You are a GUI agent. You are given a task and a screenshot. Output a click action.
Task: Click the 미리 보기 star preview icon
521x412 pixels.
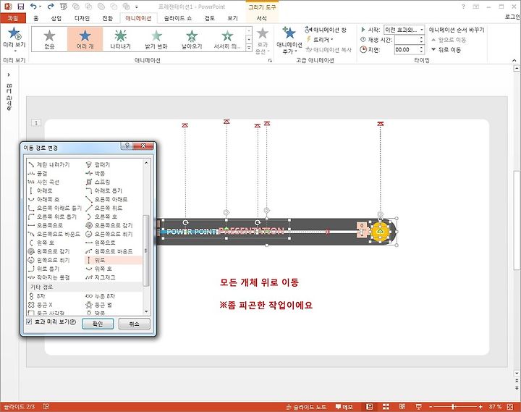[x=14, y=33]
